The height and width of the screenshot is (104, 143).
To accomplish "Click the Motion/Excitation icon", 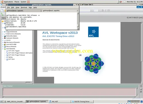I will tap(5, 36).
